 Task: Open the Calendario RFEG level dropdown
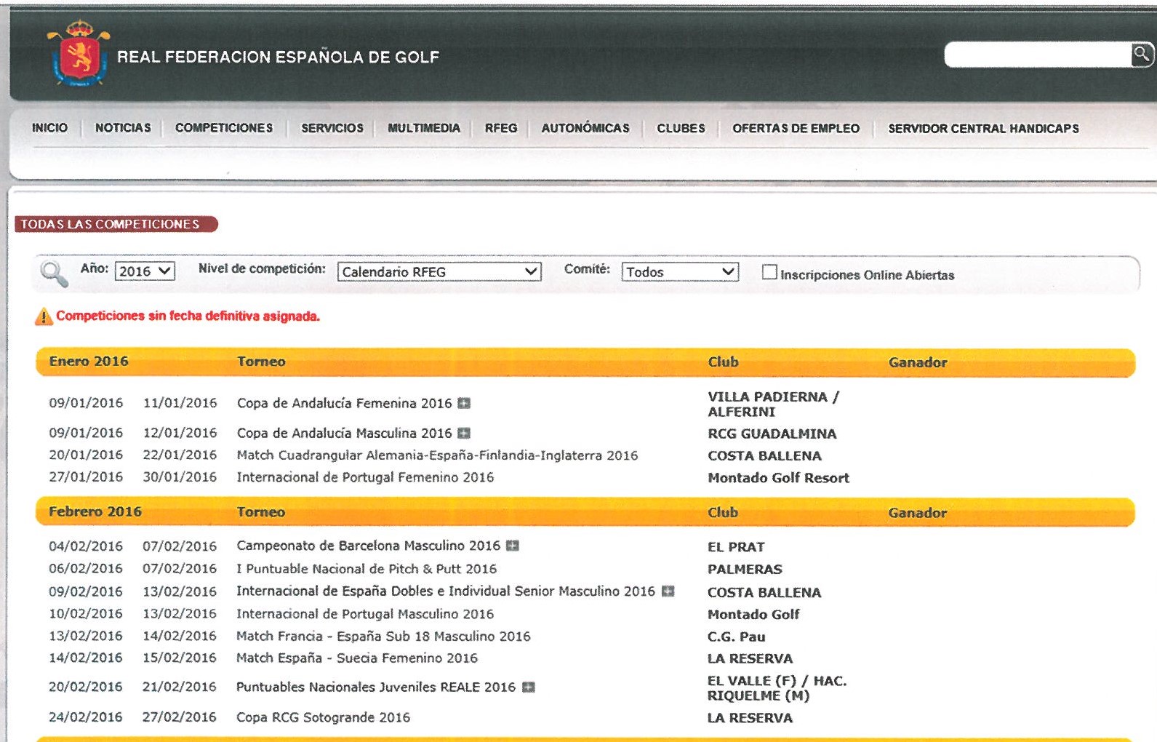[439, 272]
